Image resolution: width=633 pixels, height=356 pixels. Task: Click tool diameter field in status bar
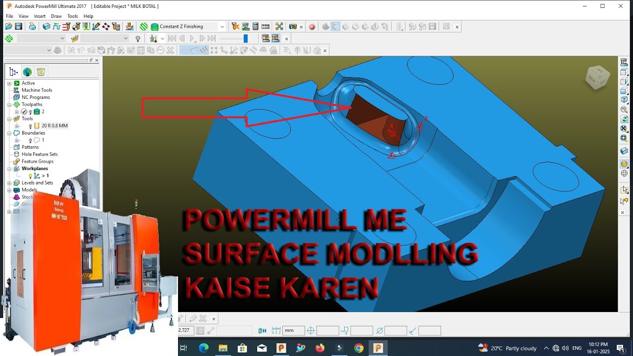pos(396,331)
